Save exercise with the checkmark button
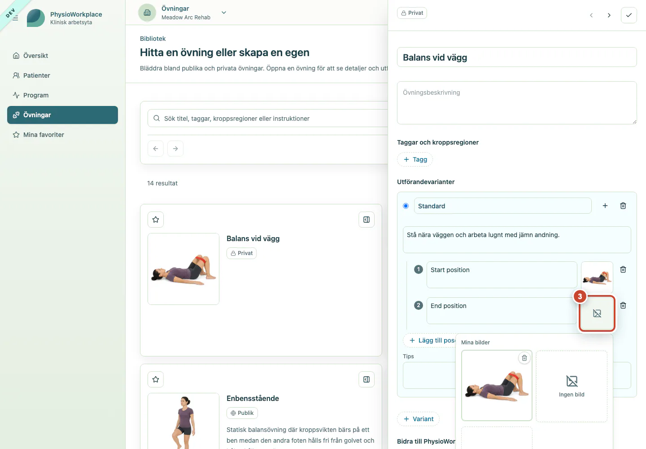The image size is (646, 449). [x=629, y=15]
